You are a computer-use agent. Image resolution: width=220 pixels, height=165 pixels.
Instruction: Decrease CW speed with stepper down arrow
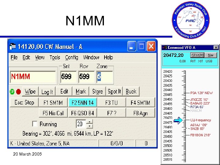pyautogui.click(x=90, y=126)
